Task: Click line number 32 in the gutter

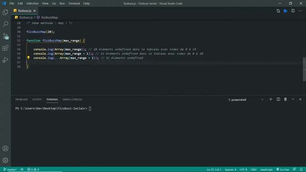Action: tap(19, 41)
